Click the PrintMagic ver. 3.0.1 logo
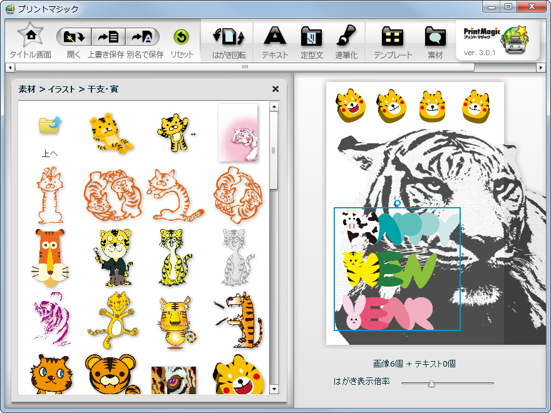 (x=497, y=39)
